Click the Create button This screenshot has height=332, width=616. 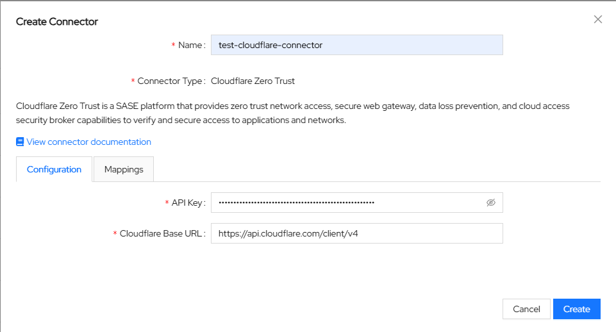[577, 309]
